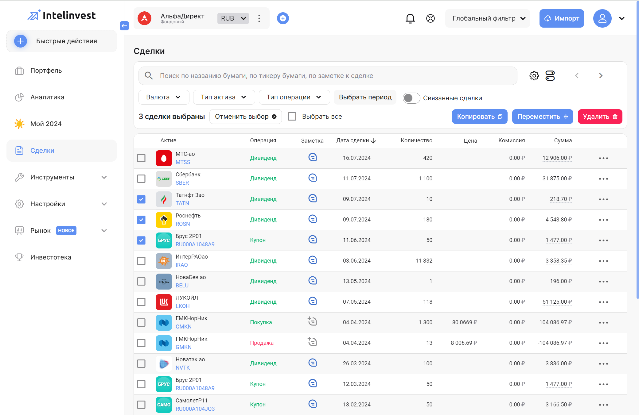This screenshot has width=639, height=415.
Task: Click Выбрать период button
Action: point(365,97)
